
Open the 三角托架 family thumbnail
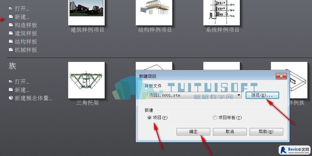pyautogui.click(x=86, y=80)
